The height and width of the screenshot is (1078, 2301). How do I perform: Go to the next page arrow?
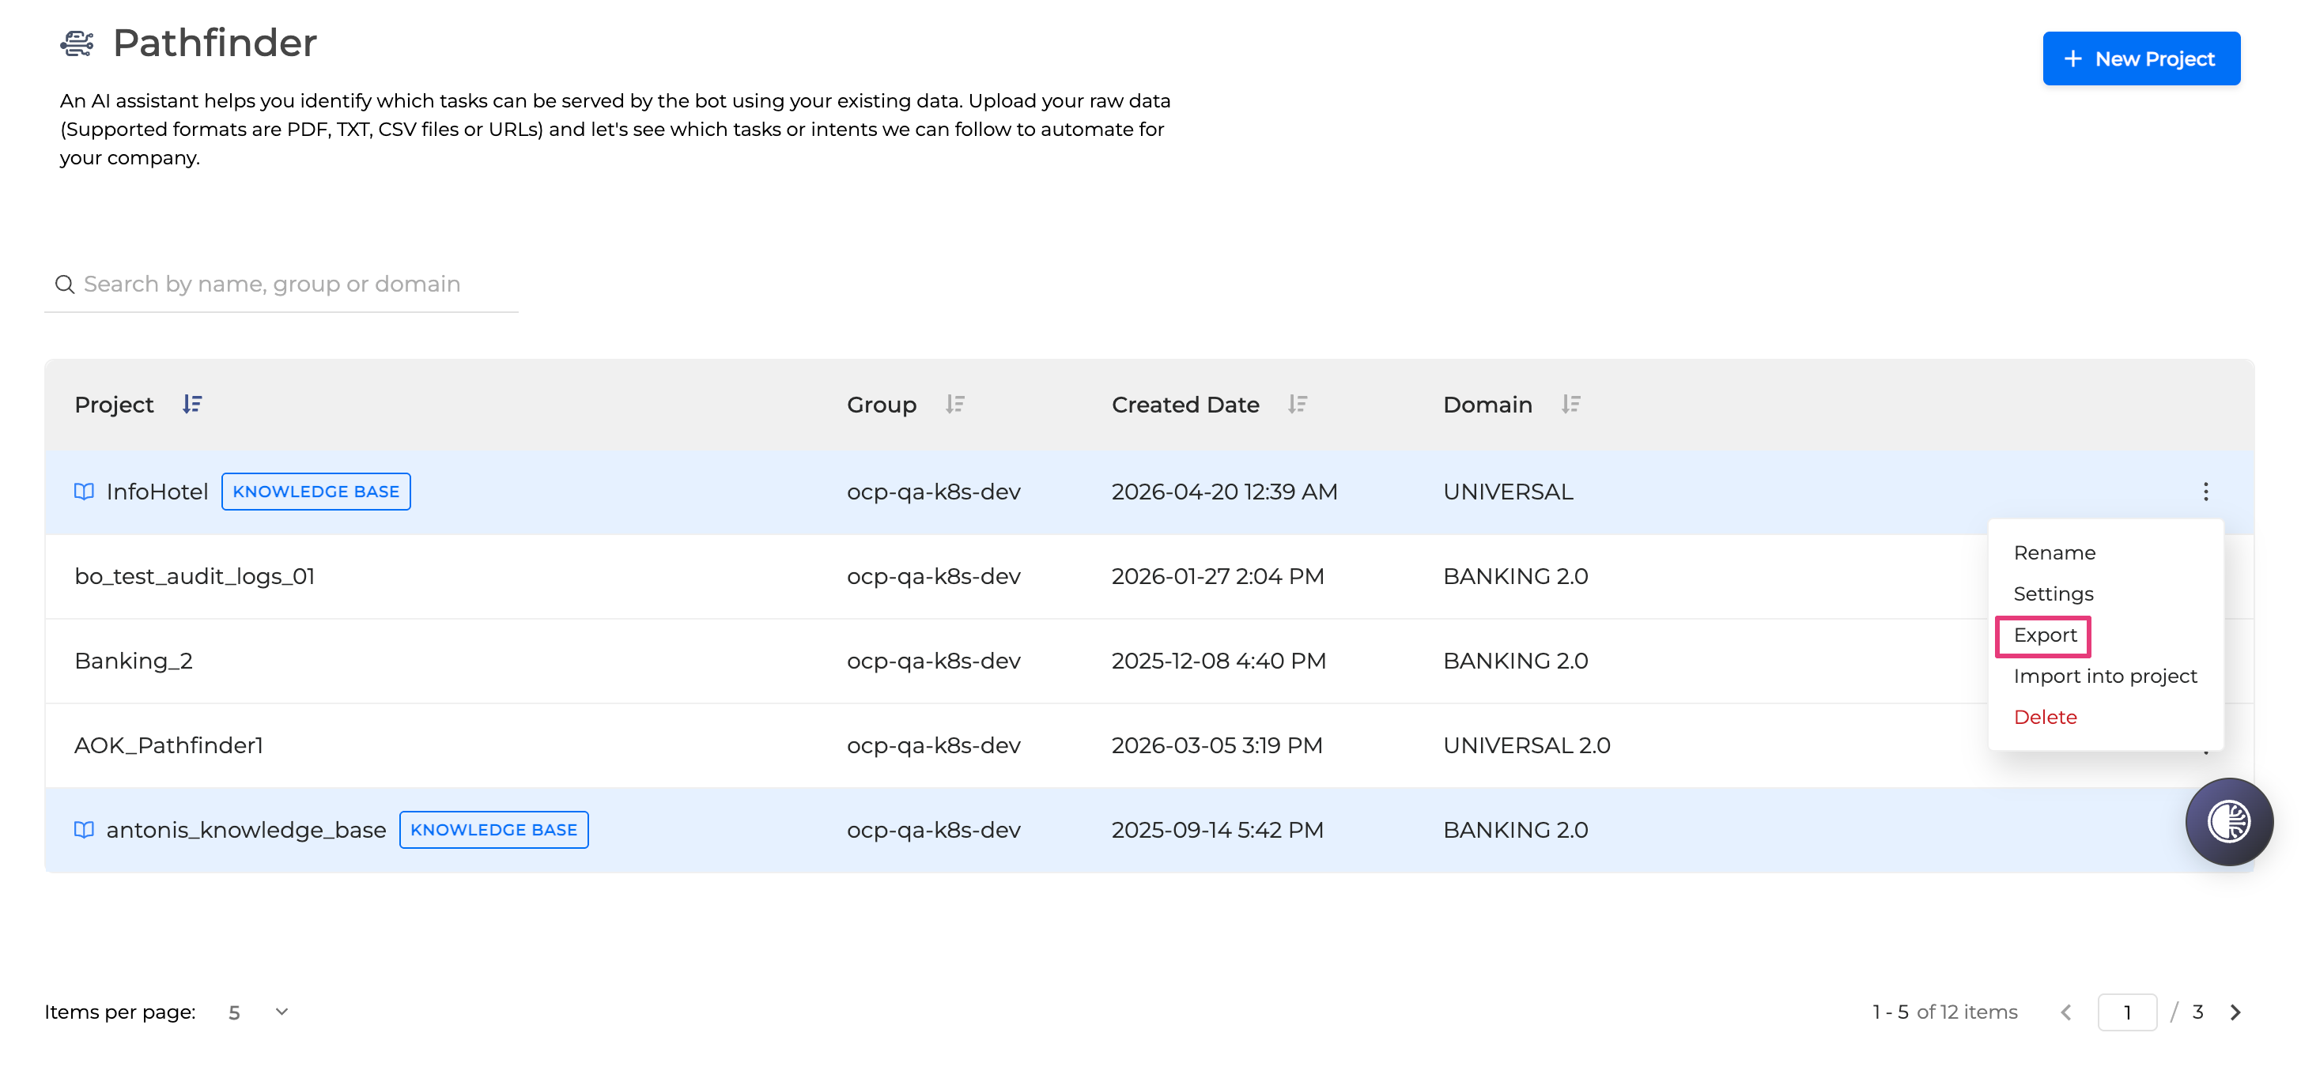tap(2235, 1012)
